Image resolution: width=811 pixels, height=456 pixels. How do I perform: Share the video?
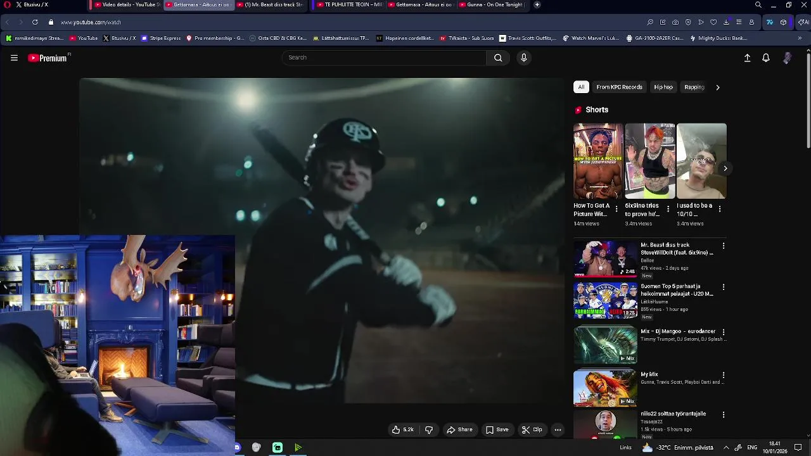[459, 429]
